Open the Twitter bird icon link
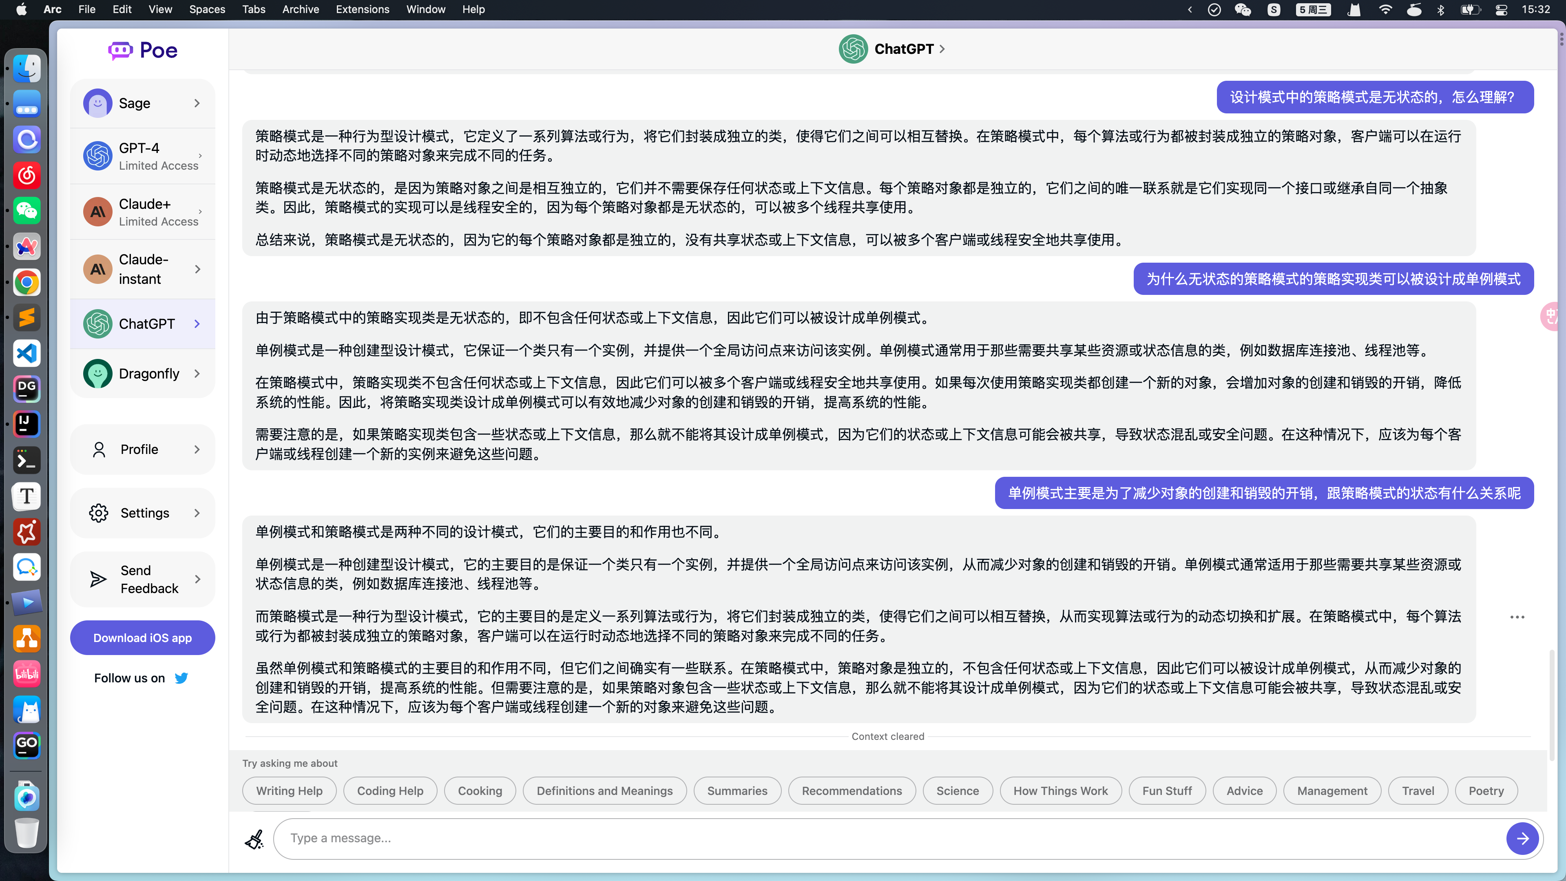 pyautogui.click(x=181, y=678)
